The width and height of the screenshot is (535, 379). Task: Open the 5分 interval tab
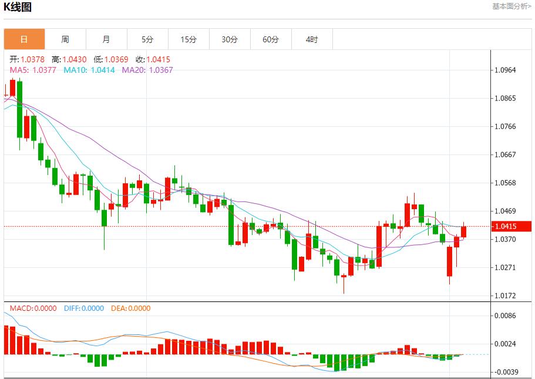(147, 39)
